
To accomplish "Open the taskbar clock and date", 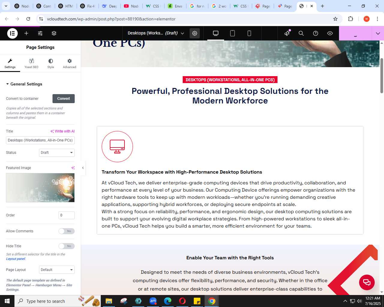I will 373,301.
